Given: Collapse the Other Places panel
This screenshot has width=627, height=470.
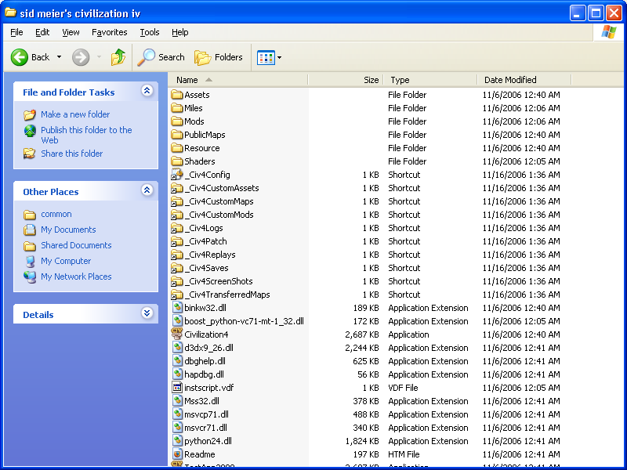Looking at the screenshot, I should tap(147, 191).
